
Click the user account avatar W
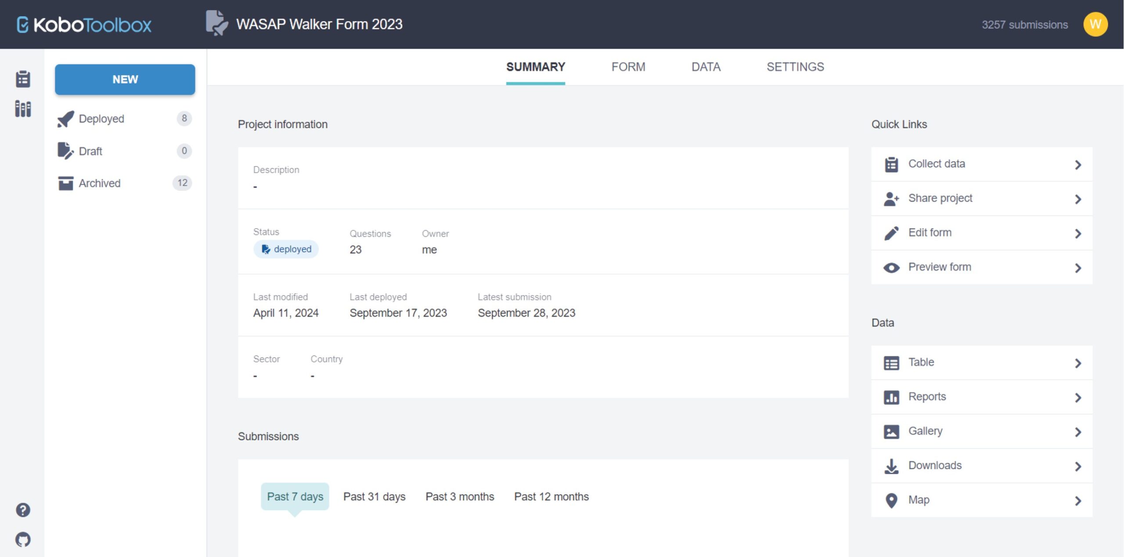pos(1095,24)
